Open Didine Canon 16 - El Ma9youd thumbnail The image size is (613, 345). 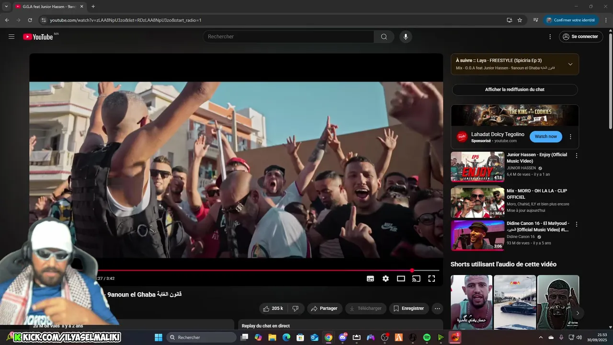477,235
